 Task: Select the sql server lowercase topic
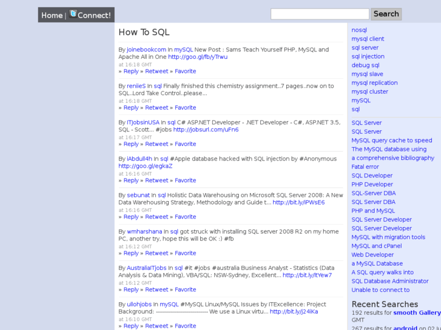click(365, 48)
